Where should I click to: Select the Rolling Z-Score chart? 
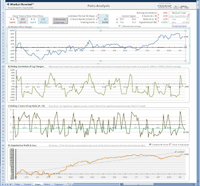click(98, 124)
